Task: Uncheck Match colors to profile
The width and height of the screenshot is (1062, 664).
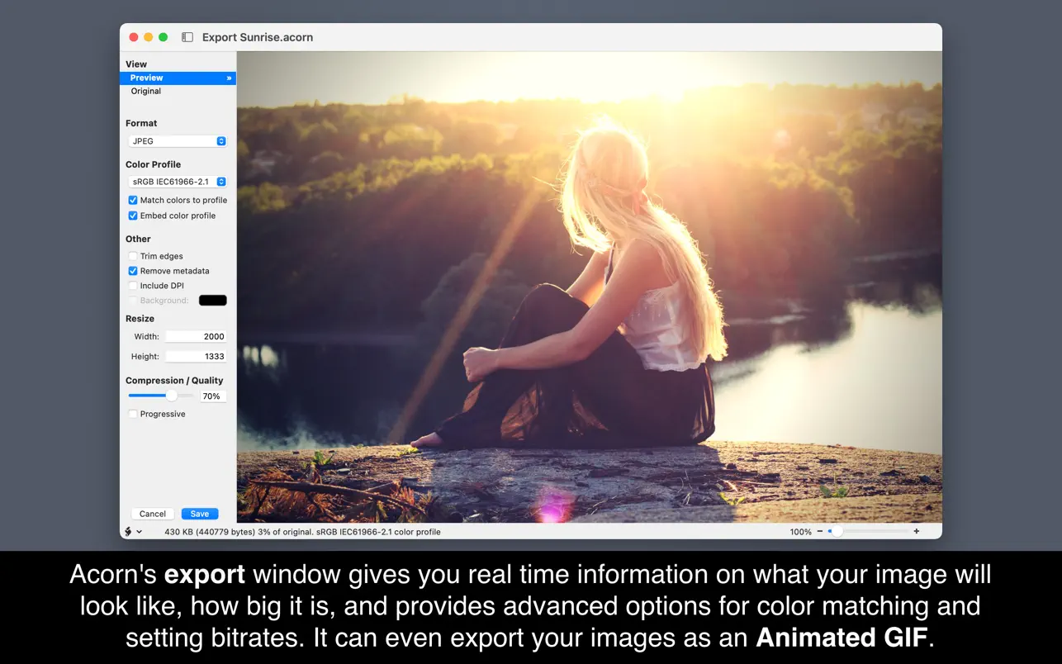Action: point(133,201)
